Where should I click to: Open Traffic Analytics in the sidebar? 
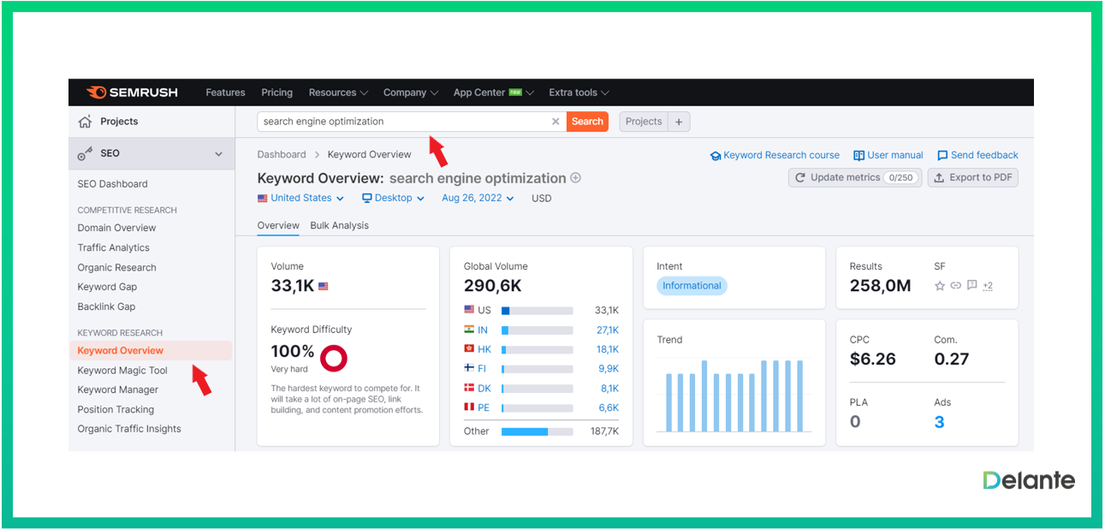click(113, 247)
